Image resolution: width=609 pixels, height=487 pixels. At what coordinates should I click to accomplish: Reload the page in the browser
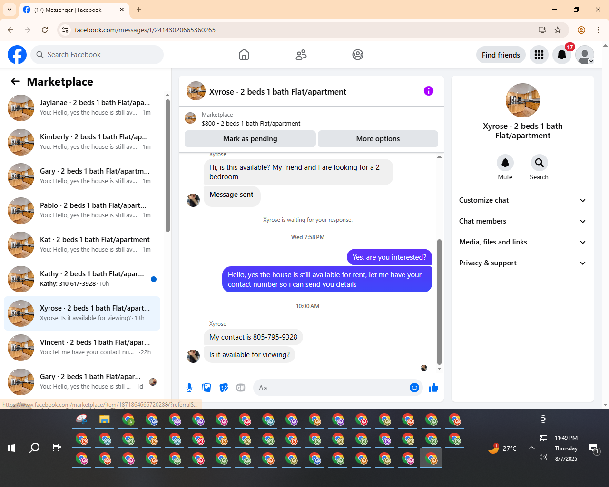[45, 30]
